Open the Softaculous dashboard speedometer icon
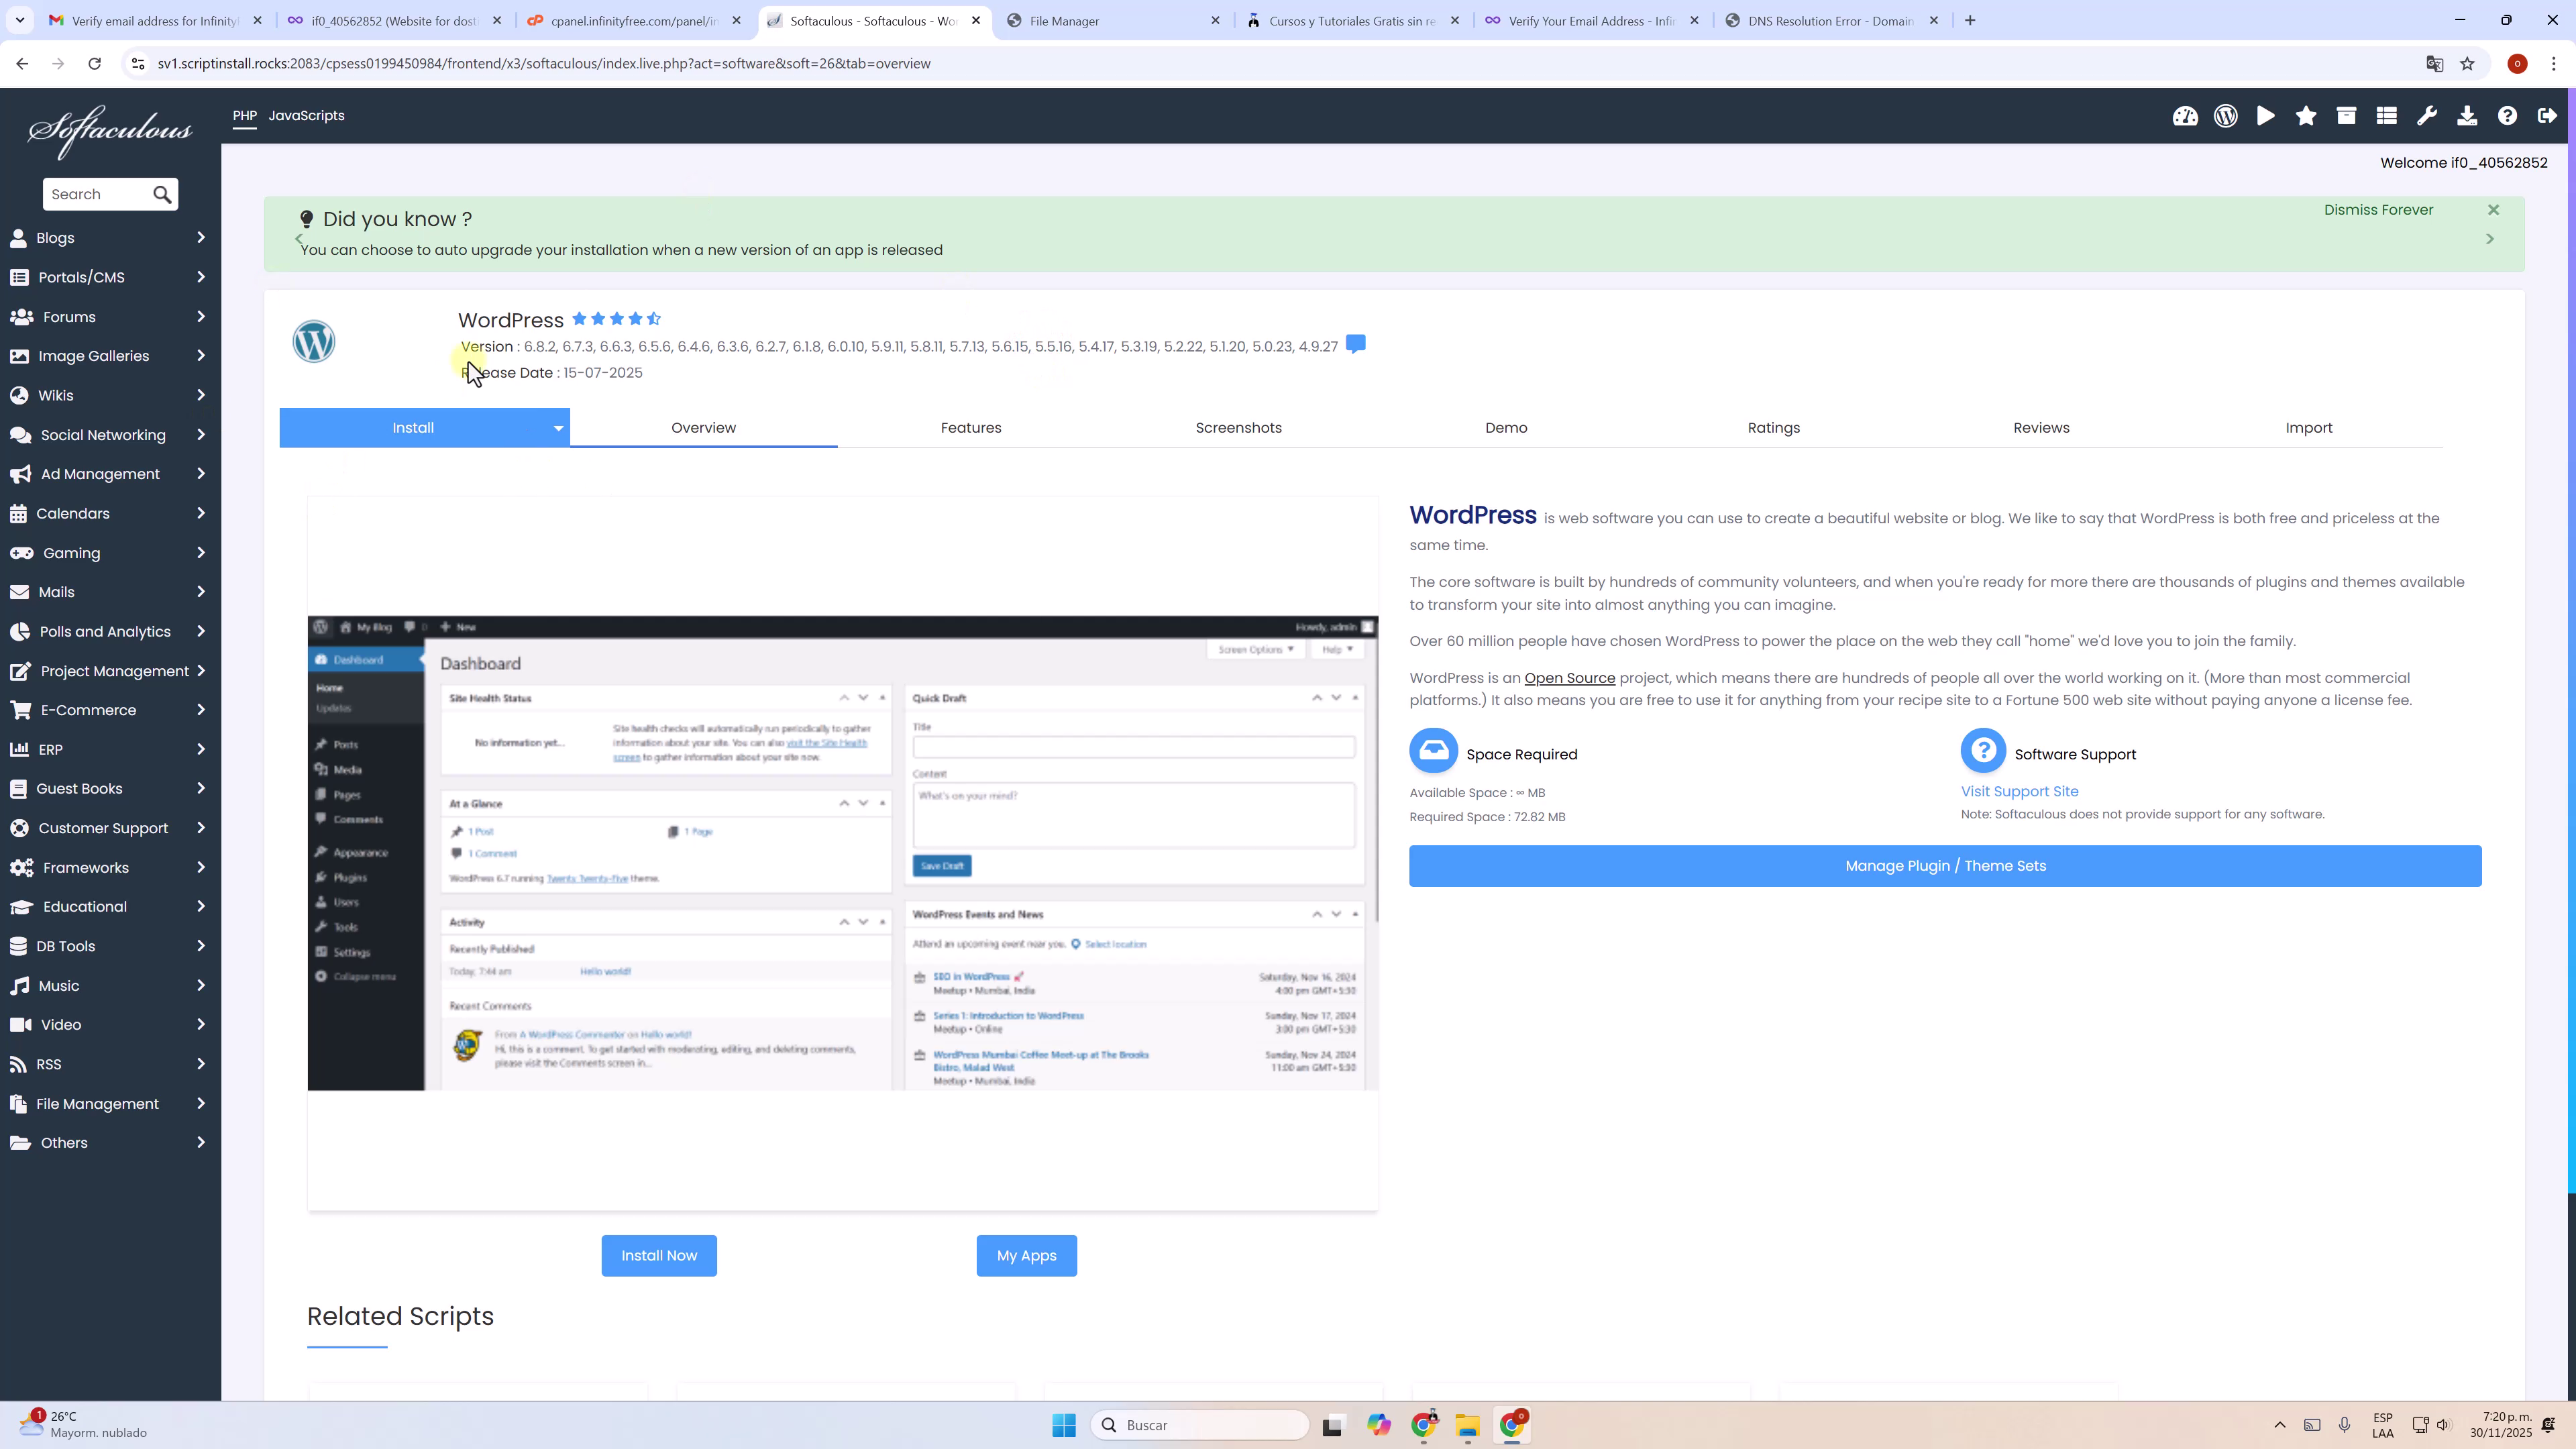Image resolution: width=2576 pixels, height=1449 pixels. click(x=2185, y=115)
